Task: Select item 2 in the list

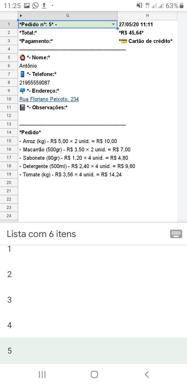Action: [94, 274]
